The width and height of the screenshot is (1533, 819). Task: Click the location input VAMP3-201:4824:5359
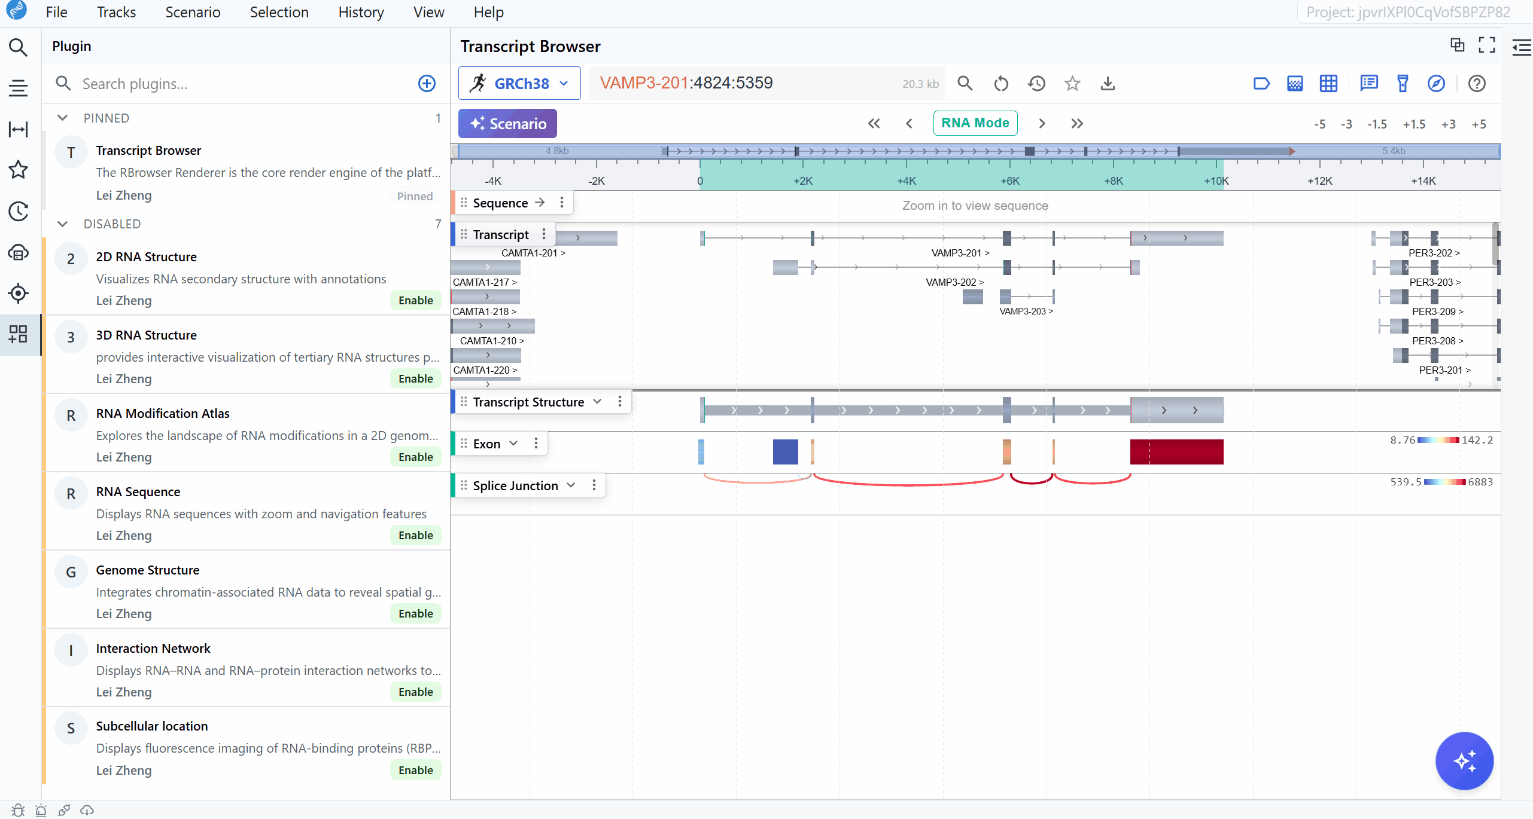pos(766,83)
